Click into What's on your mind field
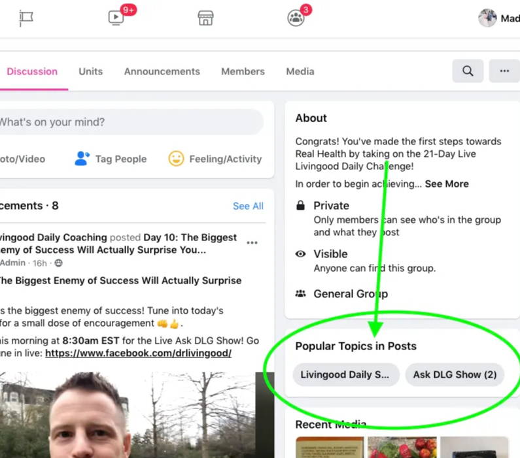This screenshot has width=520, height=458. click(131, 122)
